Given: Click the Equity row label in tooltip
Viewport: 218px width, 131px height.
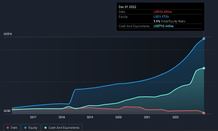Looking at the screenshot, I should click(x=123, y=17).
